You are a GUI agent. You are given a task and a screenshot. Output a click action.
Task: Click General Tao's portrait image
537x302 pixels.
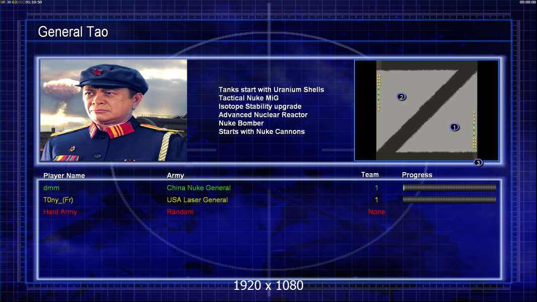coord(114,110)
